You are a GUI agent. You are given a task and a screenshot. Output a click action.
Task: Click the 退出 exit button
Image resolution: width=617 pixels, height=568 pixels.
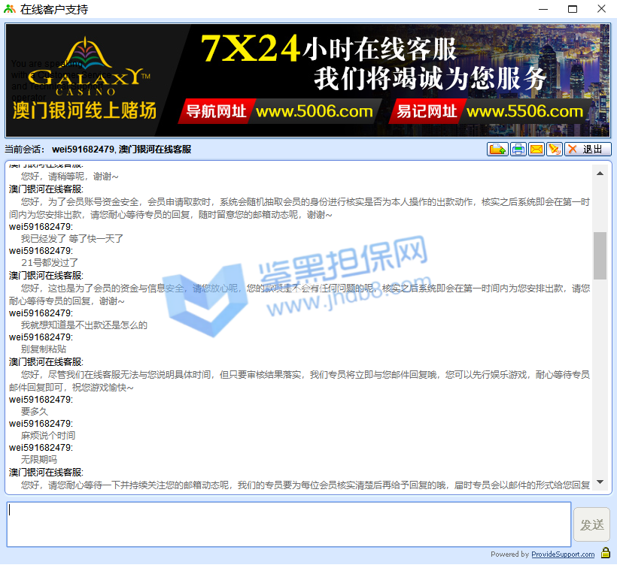coord(588,150)
